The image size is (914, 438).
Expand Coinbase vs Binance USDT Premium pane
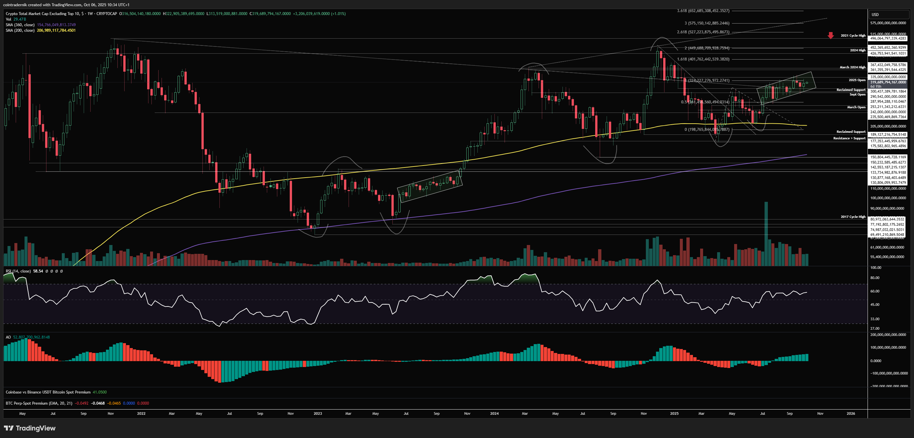48,392
